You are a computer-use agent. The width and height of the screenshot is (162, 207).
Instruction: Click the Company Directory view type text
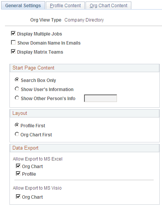(84, 20)
